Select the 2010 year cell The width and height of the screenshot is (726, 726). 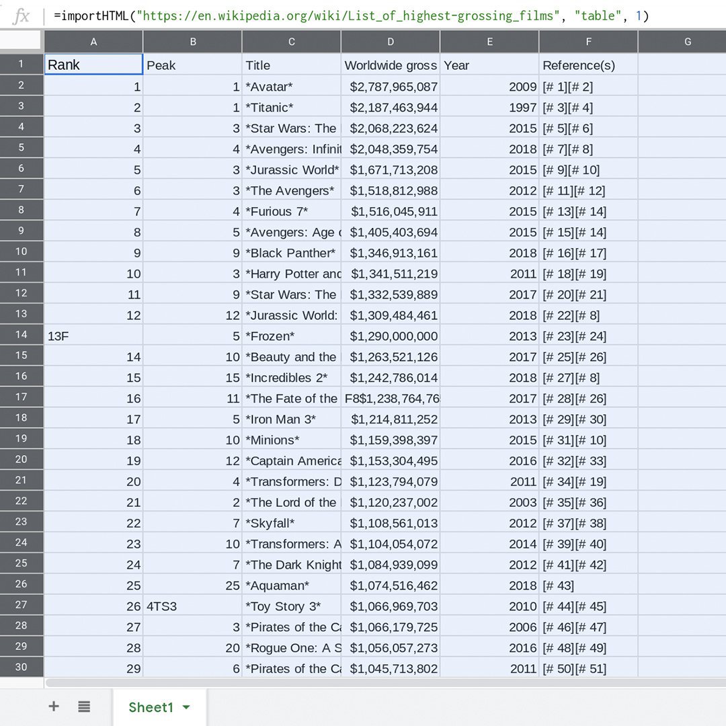490,606
